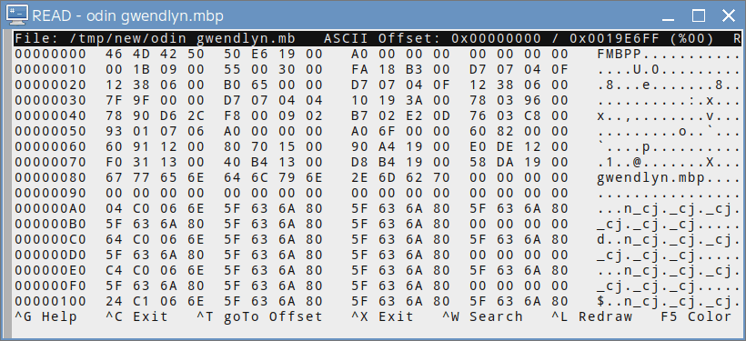Close the odin gwendlyn.mbp window
Image resolution: width=746 pixels, height=341 pixels.
(x=729, y=16)
